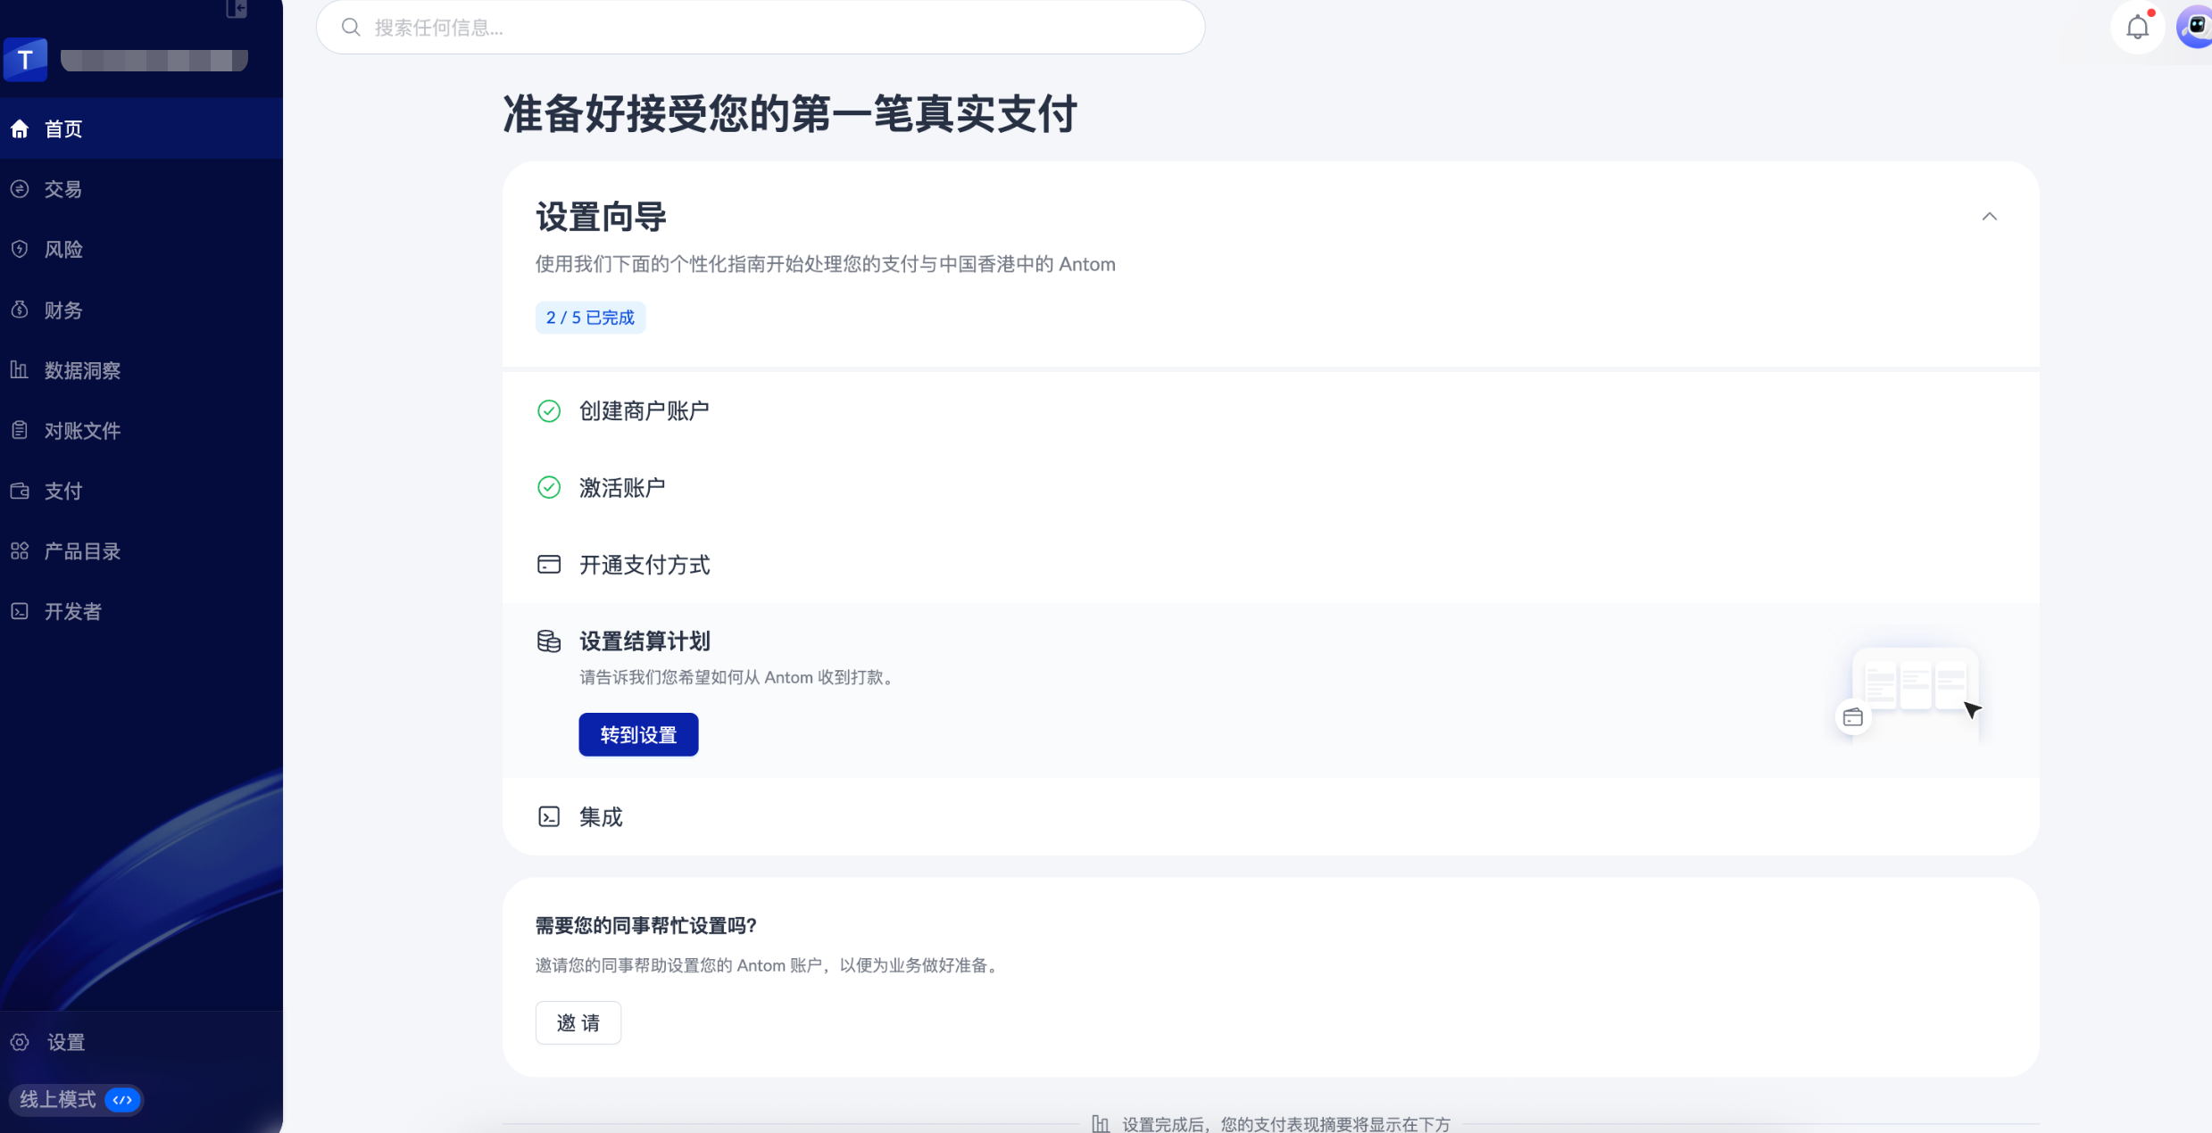Click the 设置完成后 summary notice text

tap(1286, 1124)
